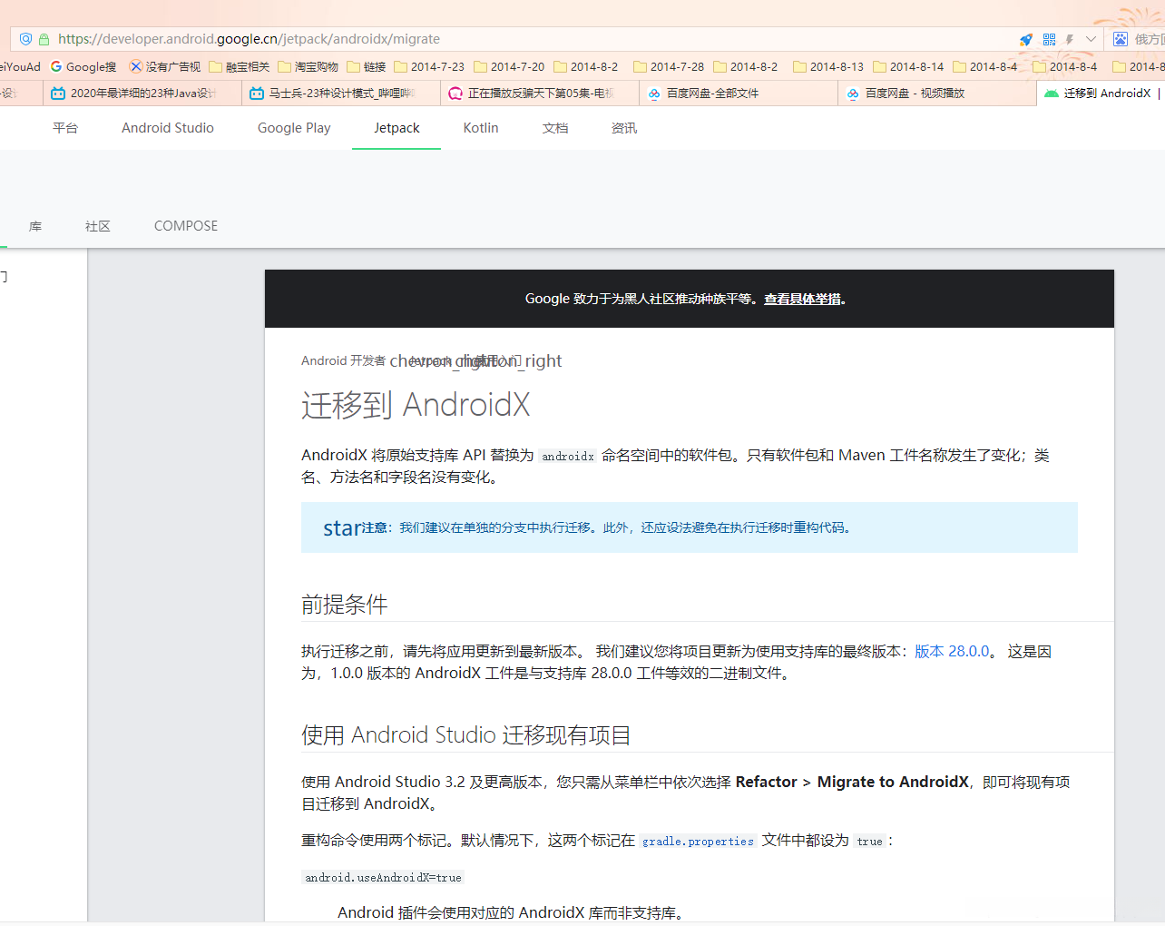1165x926 pixels.
Task: Select the Jetpack navigation item
Action: 396,128
